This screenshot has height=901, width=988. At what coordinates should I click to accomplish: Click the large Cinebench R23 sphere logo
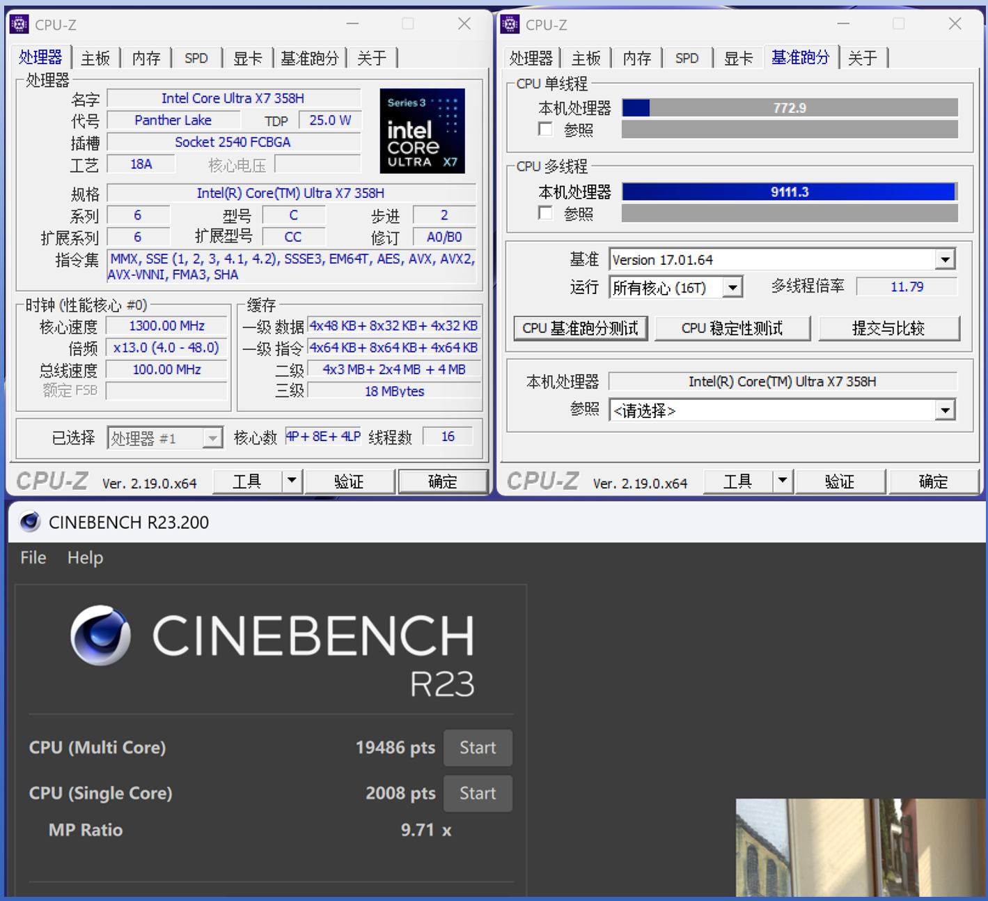coord(101,635)
